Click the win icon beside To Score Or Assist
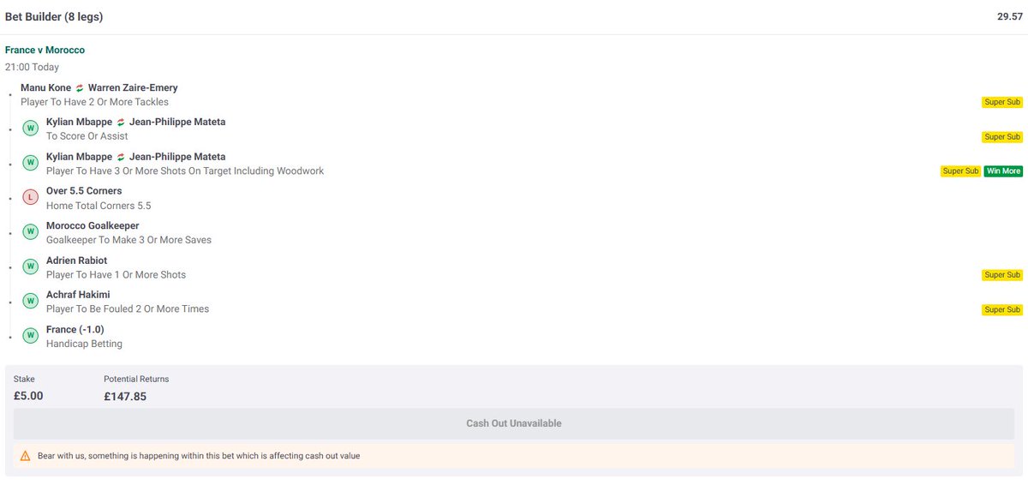Screen dimensions: 1028x485 click(x=30, y=129)
